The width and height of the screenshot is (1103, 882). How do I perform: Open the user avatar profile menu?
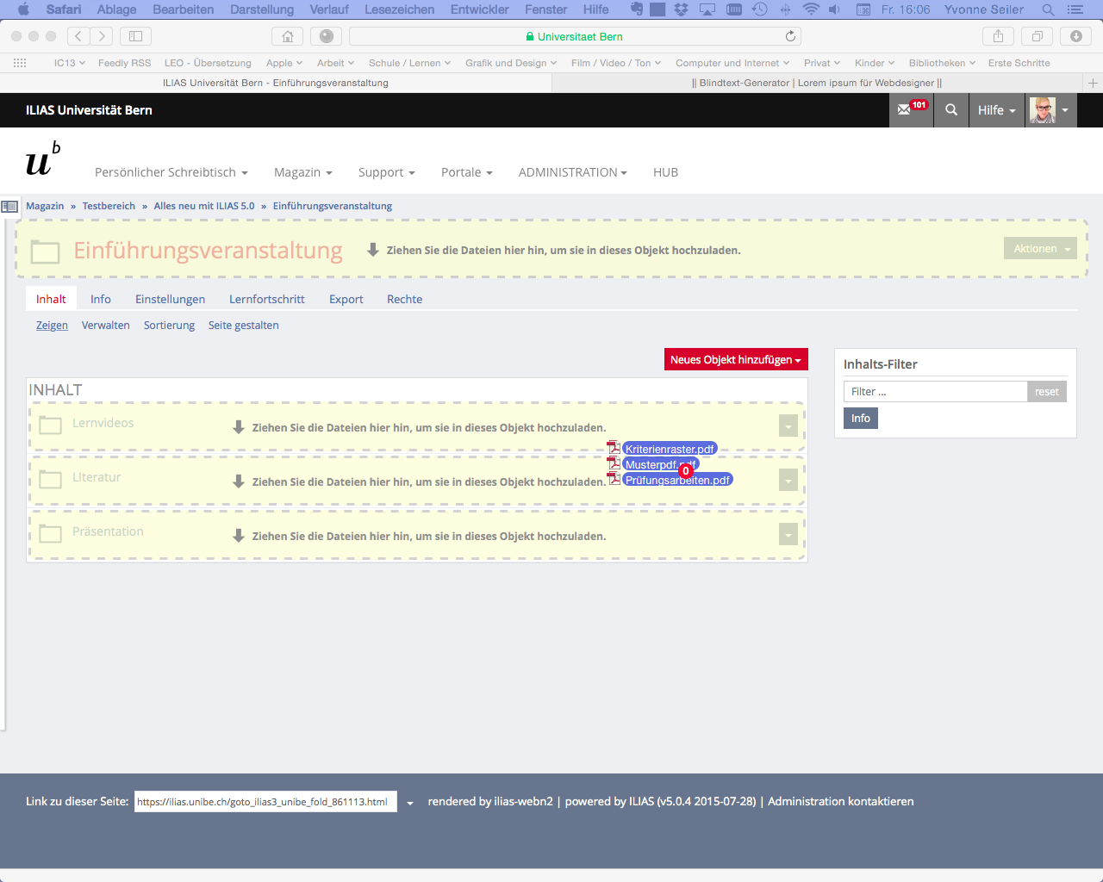coord(1050,110)
